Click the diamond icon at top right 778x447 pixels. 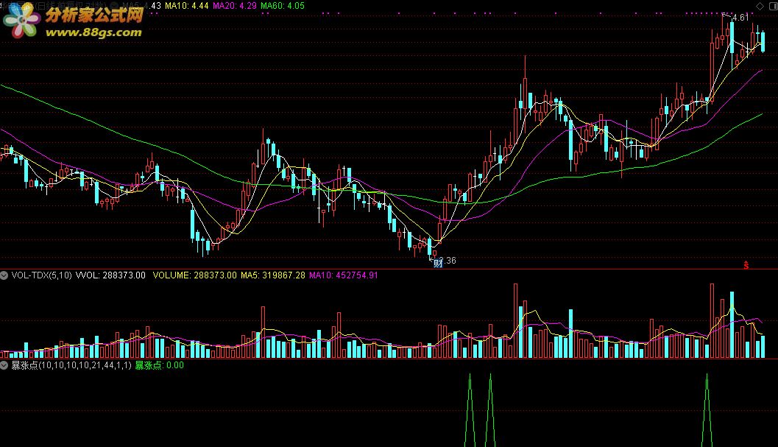(x=760, y=6)
